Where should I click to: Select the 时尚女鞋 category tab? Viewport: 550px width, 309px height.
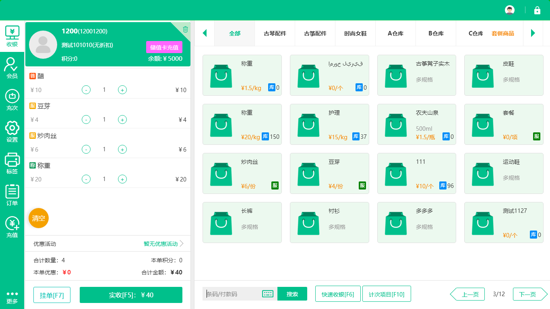pos(355,33)
